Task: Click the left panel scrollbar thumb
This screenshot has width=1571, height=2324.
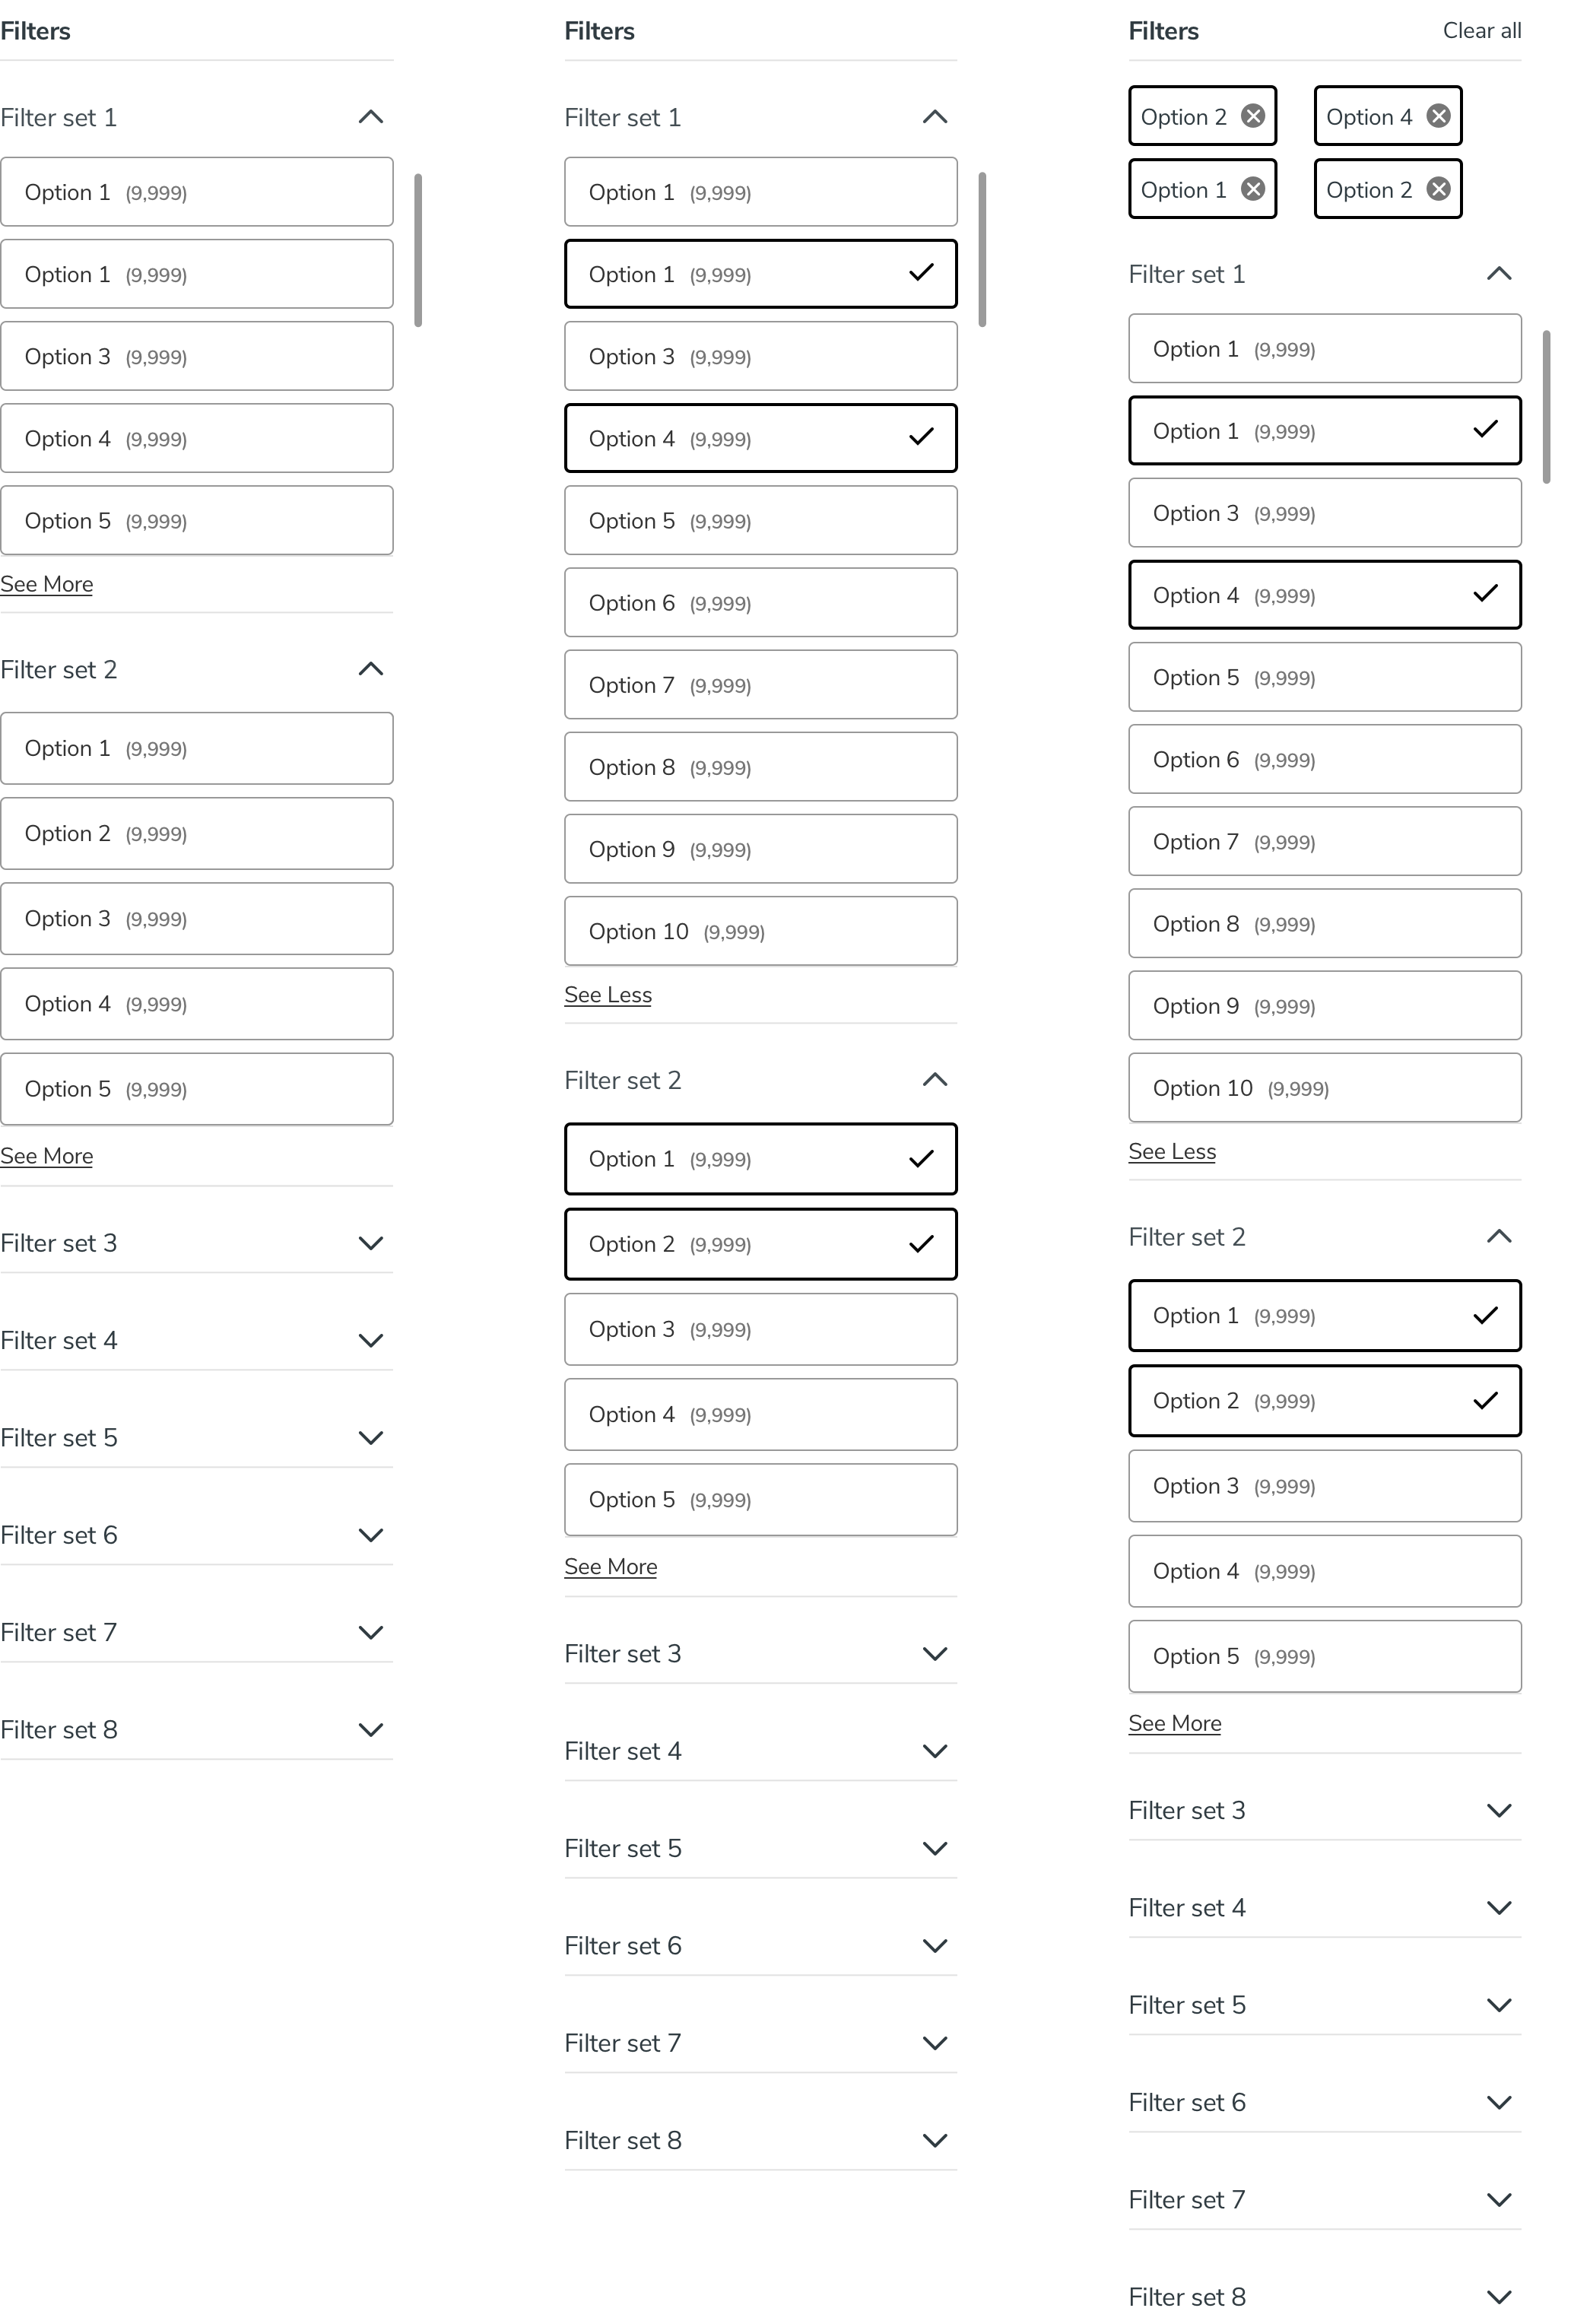Action: (x=418, y=250)
